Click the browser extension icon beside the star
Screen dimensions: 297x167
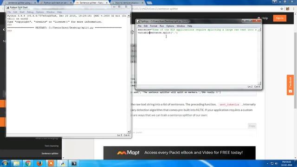coord(288,9)
